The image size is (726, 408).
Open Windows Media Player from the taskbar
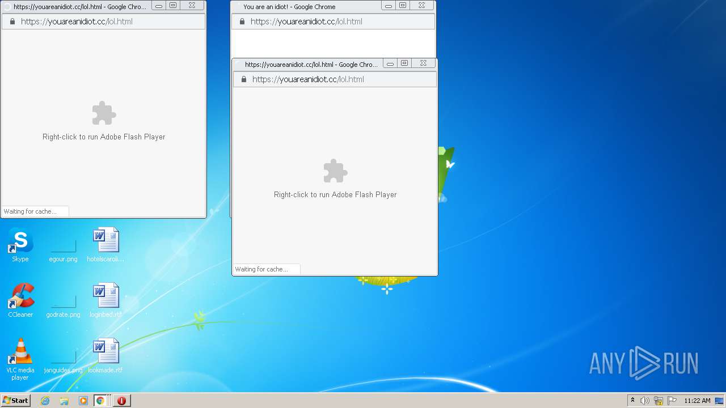(83, 401)
